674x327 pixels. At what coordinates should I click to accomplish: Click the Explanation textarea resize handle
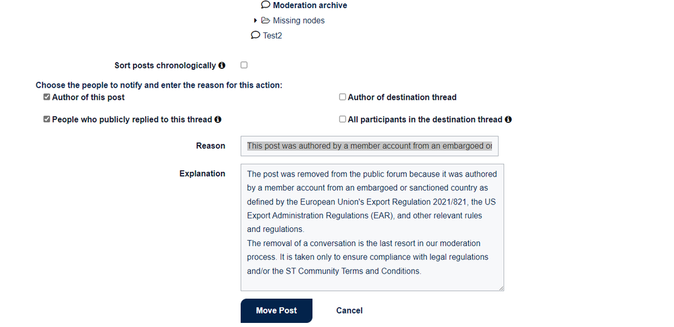click(x=501, y=289)
